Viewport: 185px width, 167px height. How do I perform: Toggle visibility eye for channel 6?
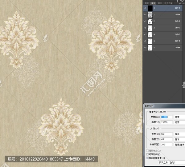click(145, 48)
